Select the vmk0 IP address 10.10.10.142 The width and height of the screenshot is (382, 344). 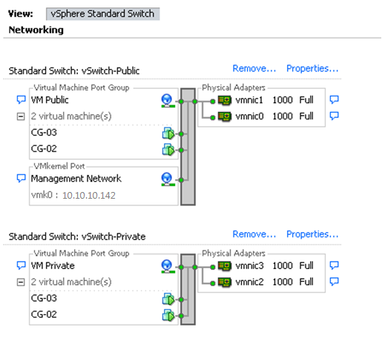click(x=89, y=196)
